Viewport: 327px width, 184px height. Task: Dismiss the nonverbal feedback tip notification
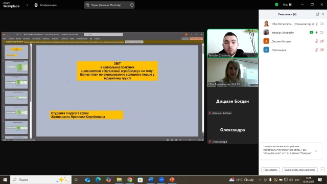click(x=316, y=151)
